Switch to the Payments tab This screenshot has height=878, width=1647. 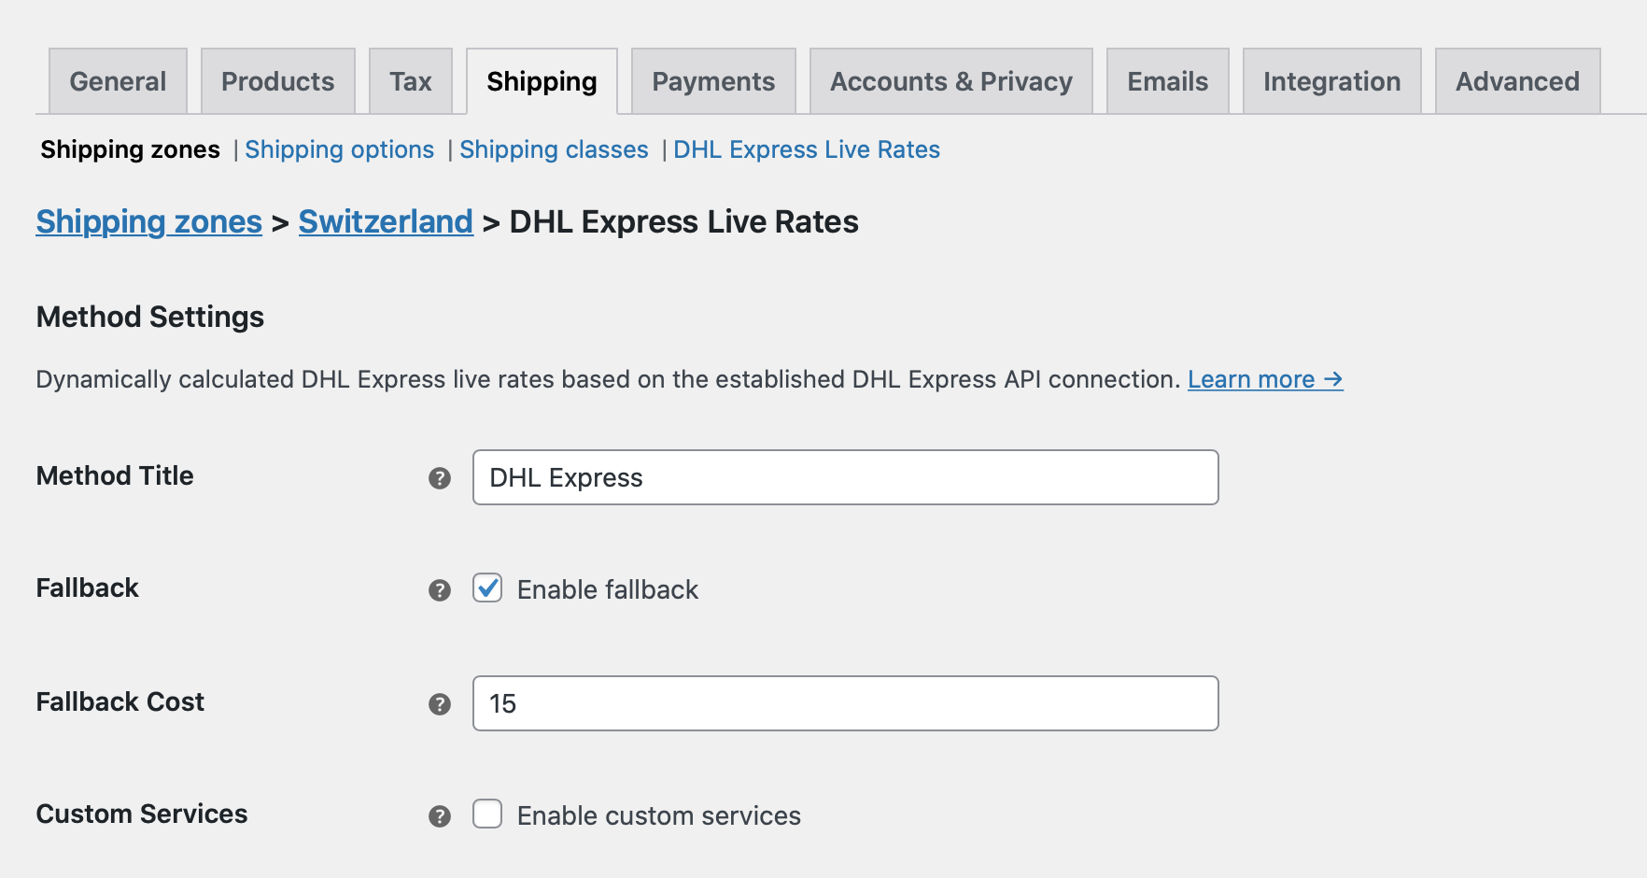point(712,81)
